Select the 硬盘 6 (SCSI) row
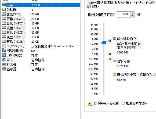The height and width of the screenshot is (119, 156). click(x=41, y=37)
